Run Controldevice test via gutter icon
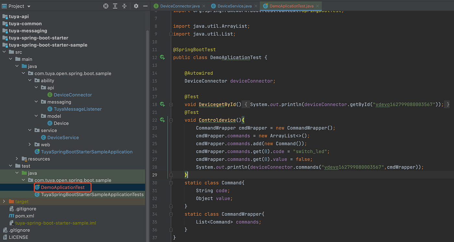Image resolution: width=454 pixels, height=242 pixels. coord(162,120)
